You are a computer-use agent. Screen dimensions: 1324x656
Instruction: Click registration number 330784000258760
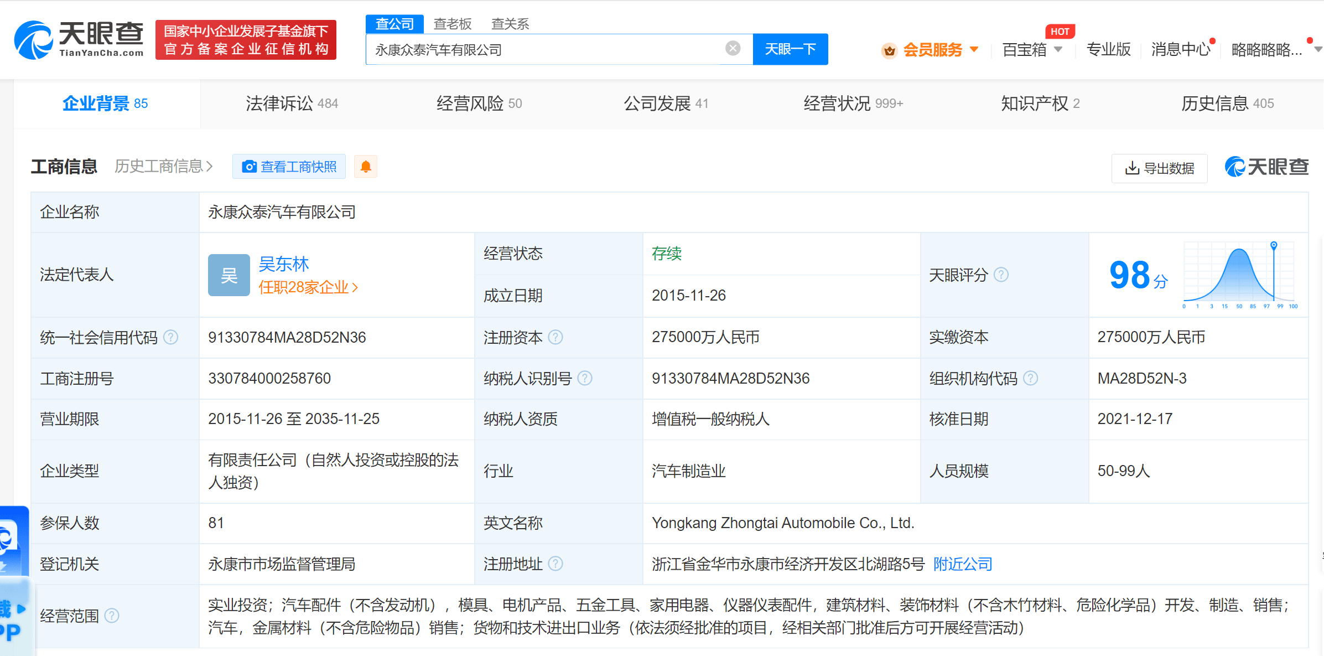tap(269, 378)
